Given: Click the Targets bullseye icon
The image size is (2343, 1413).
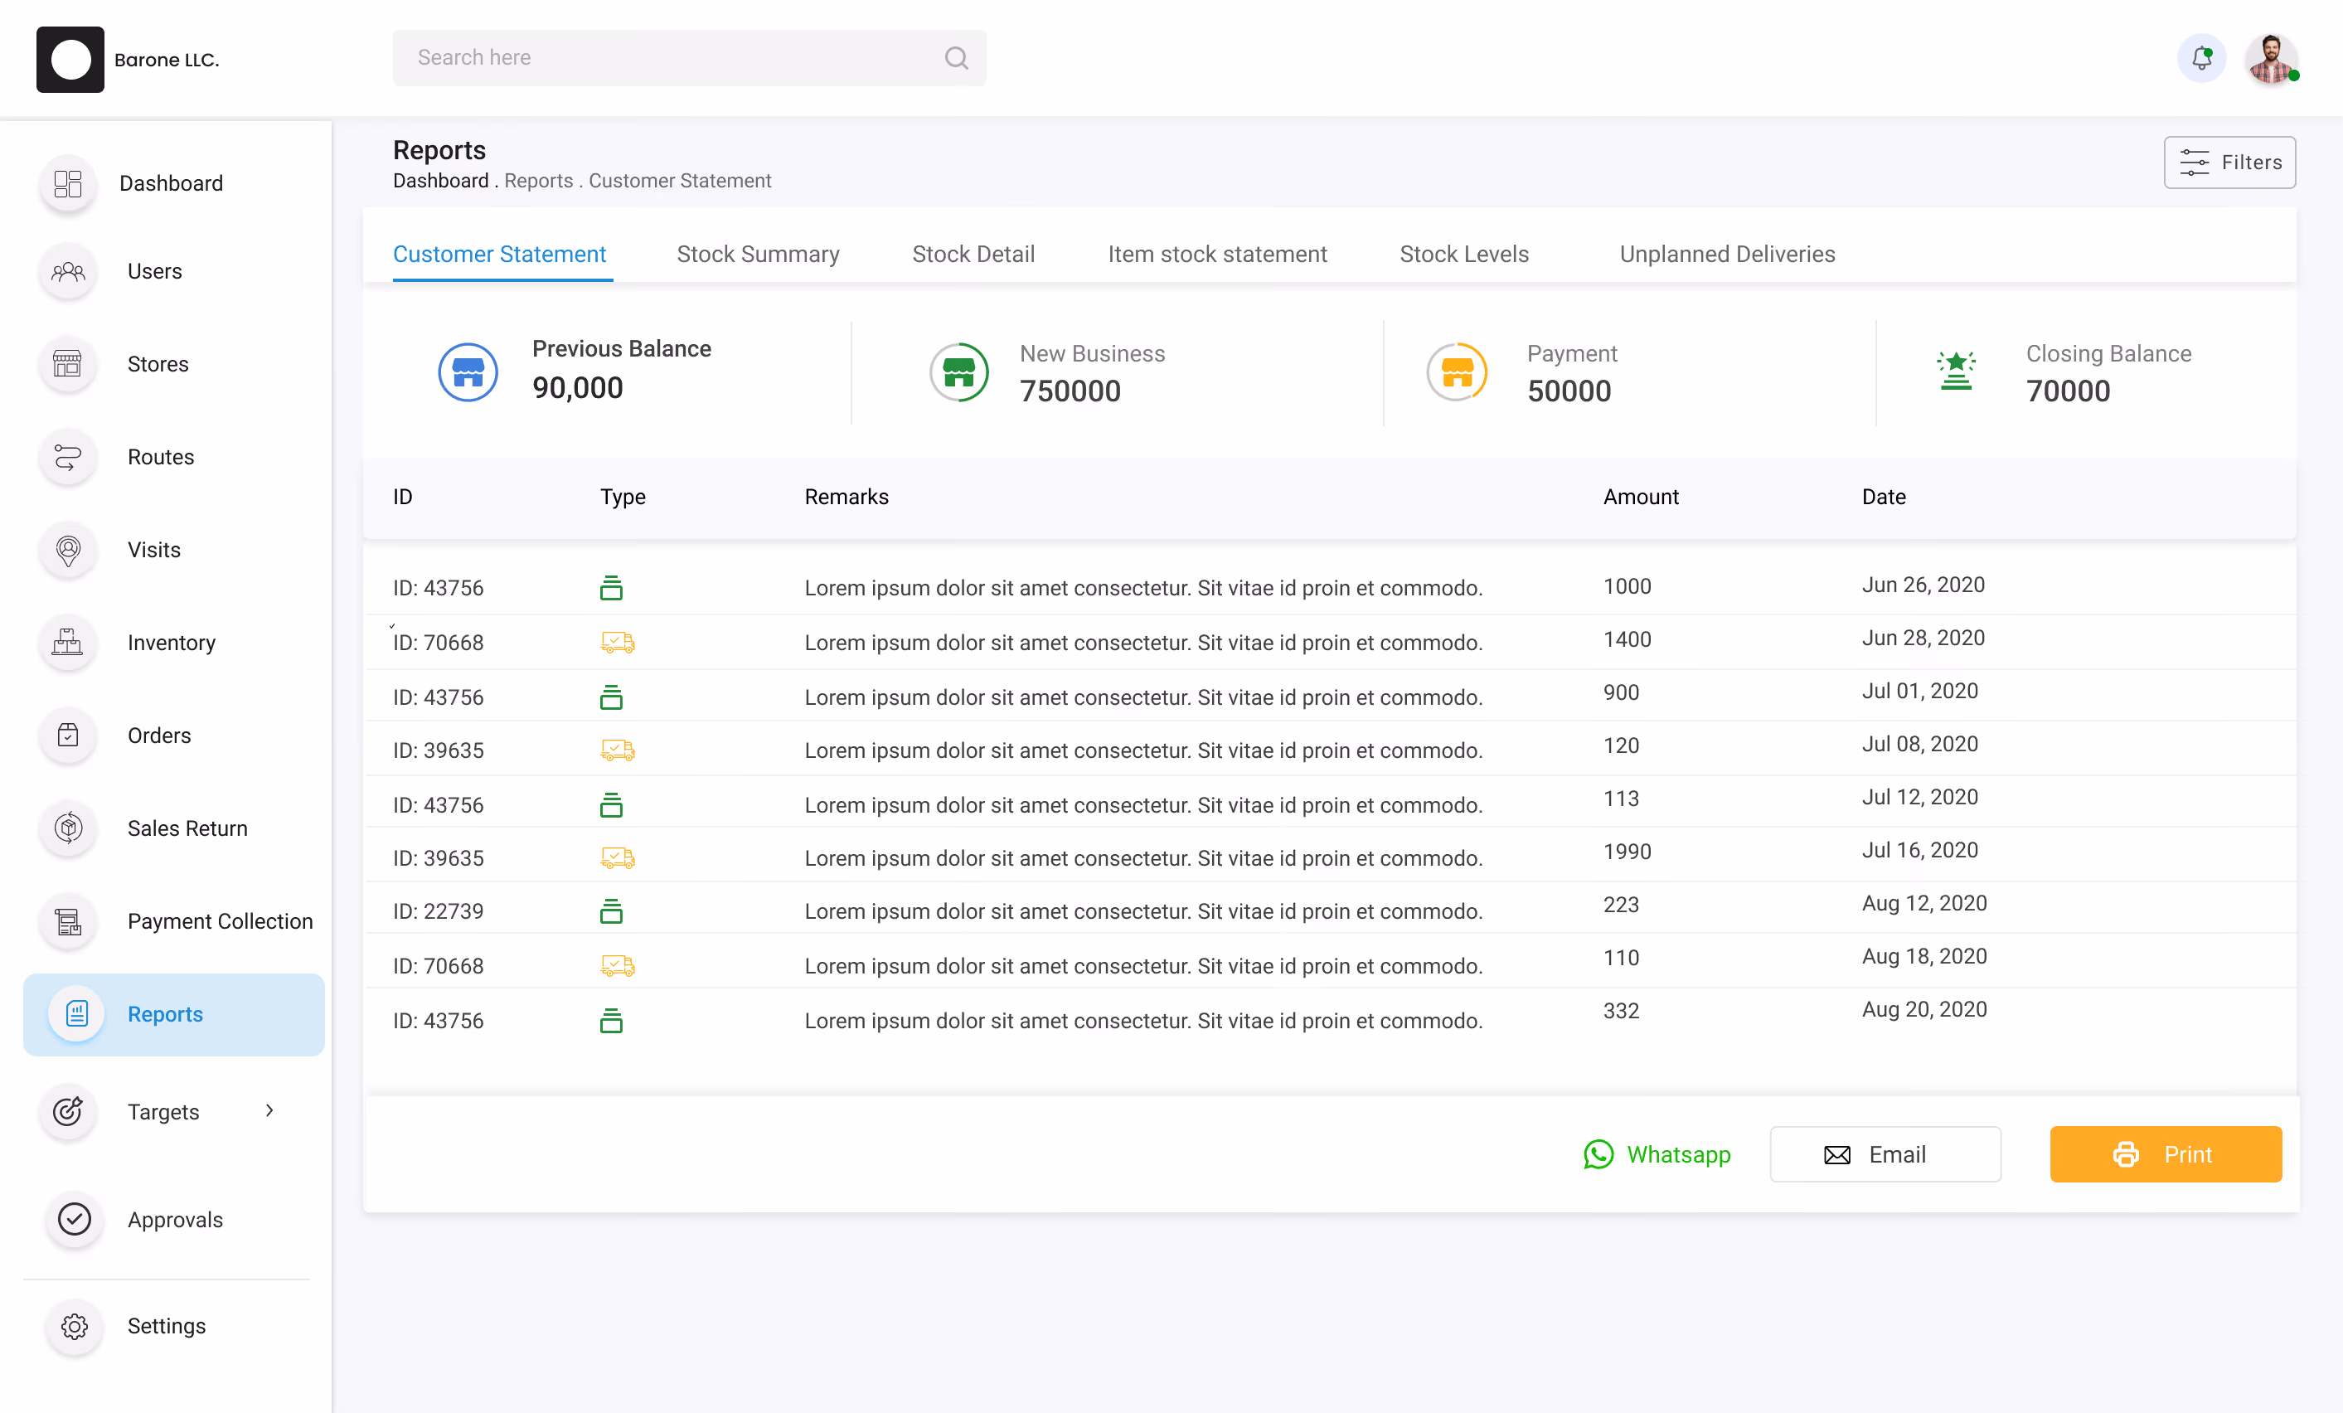Looking at the screenshot, I should click(67, 1110).
